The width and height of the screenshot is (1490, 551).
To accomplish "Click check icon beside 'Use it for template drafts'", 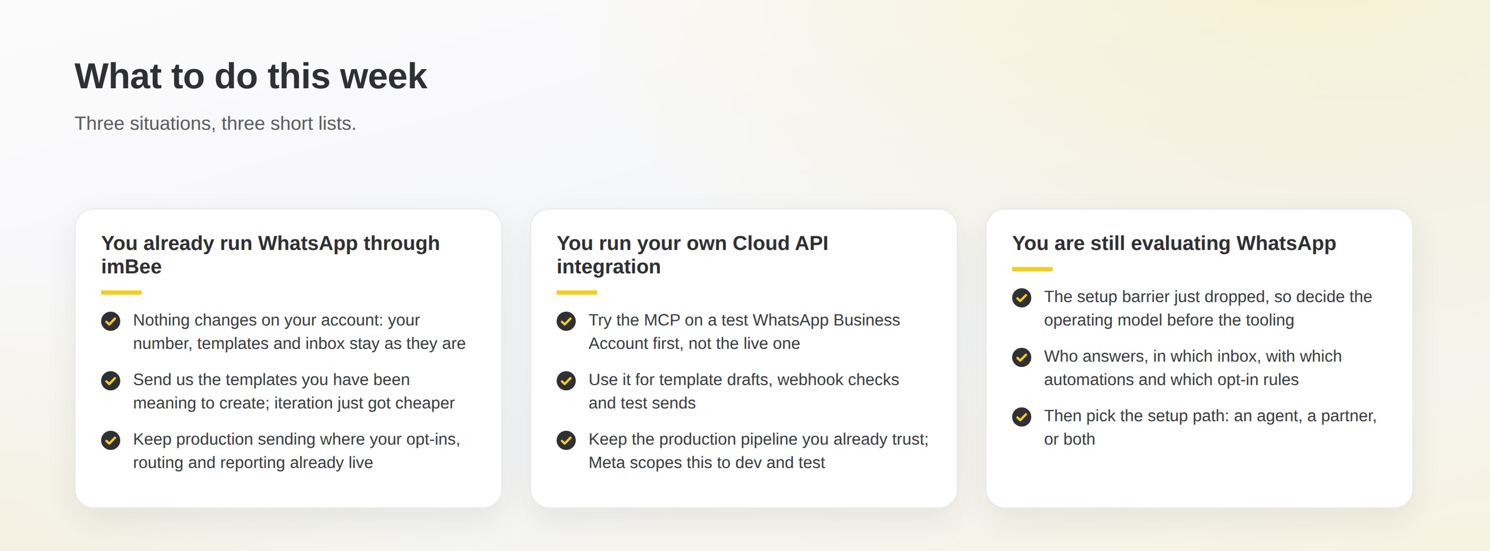I will click(566, 380).
